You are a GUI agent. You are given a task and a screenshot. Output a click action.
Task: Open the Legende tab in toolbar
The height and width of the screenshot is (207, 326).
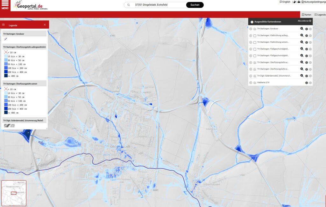(x=320, y=15)
